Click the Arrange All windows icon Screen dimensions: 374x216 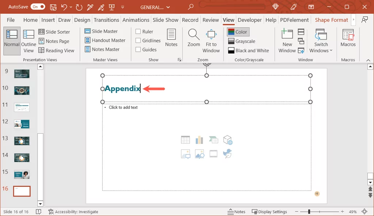[x=301, y=32]
